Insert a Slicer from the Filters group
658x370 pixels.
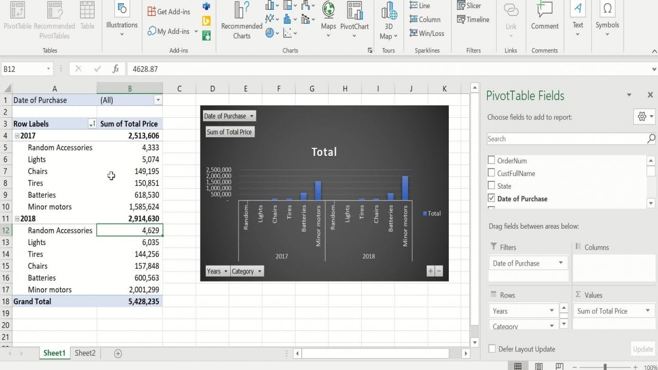pos(469,6)
